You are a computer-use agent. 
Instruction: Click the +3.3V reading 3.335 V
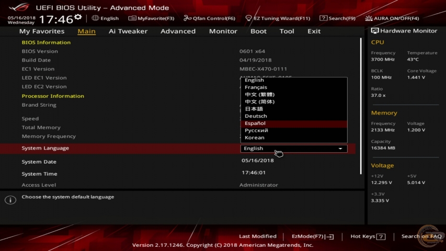click(380, 200)
